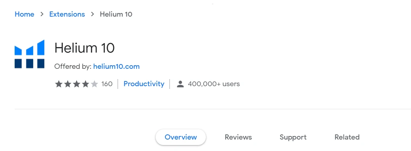
Task: Click the 400,000+ users text
Action: point(214,84)
